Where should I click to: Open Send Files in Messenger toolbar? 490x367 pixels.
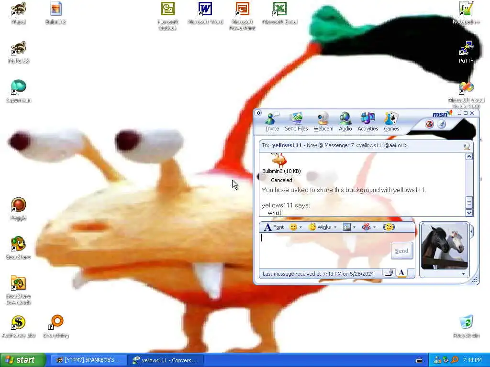click(296, 122)
